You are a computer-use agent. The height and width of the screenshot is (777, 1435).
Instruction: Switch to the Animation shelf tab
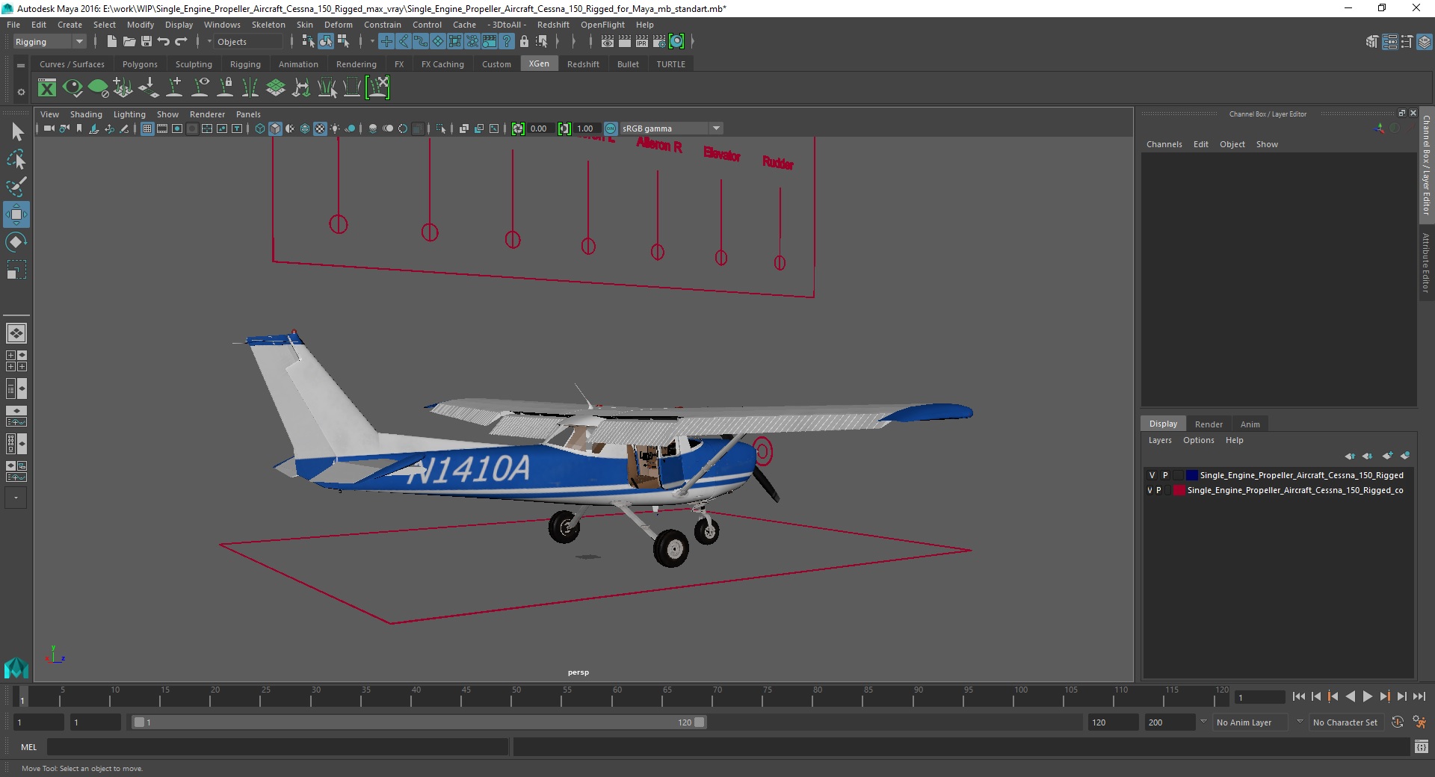coord(298,64)
